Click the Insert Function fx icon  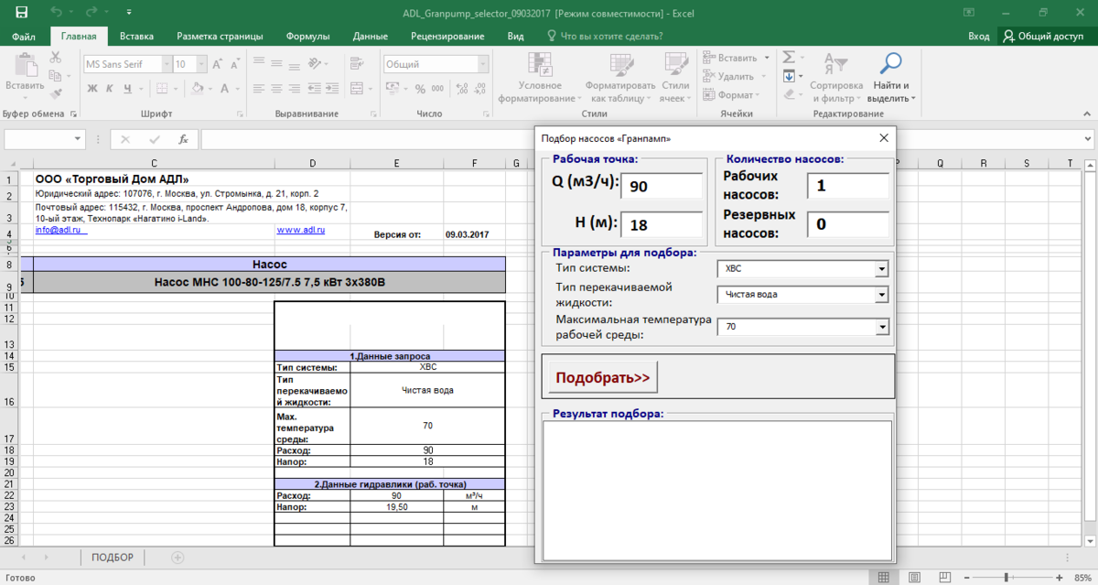pyautogui.click(x=183, y=139)
